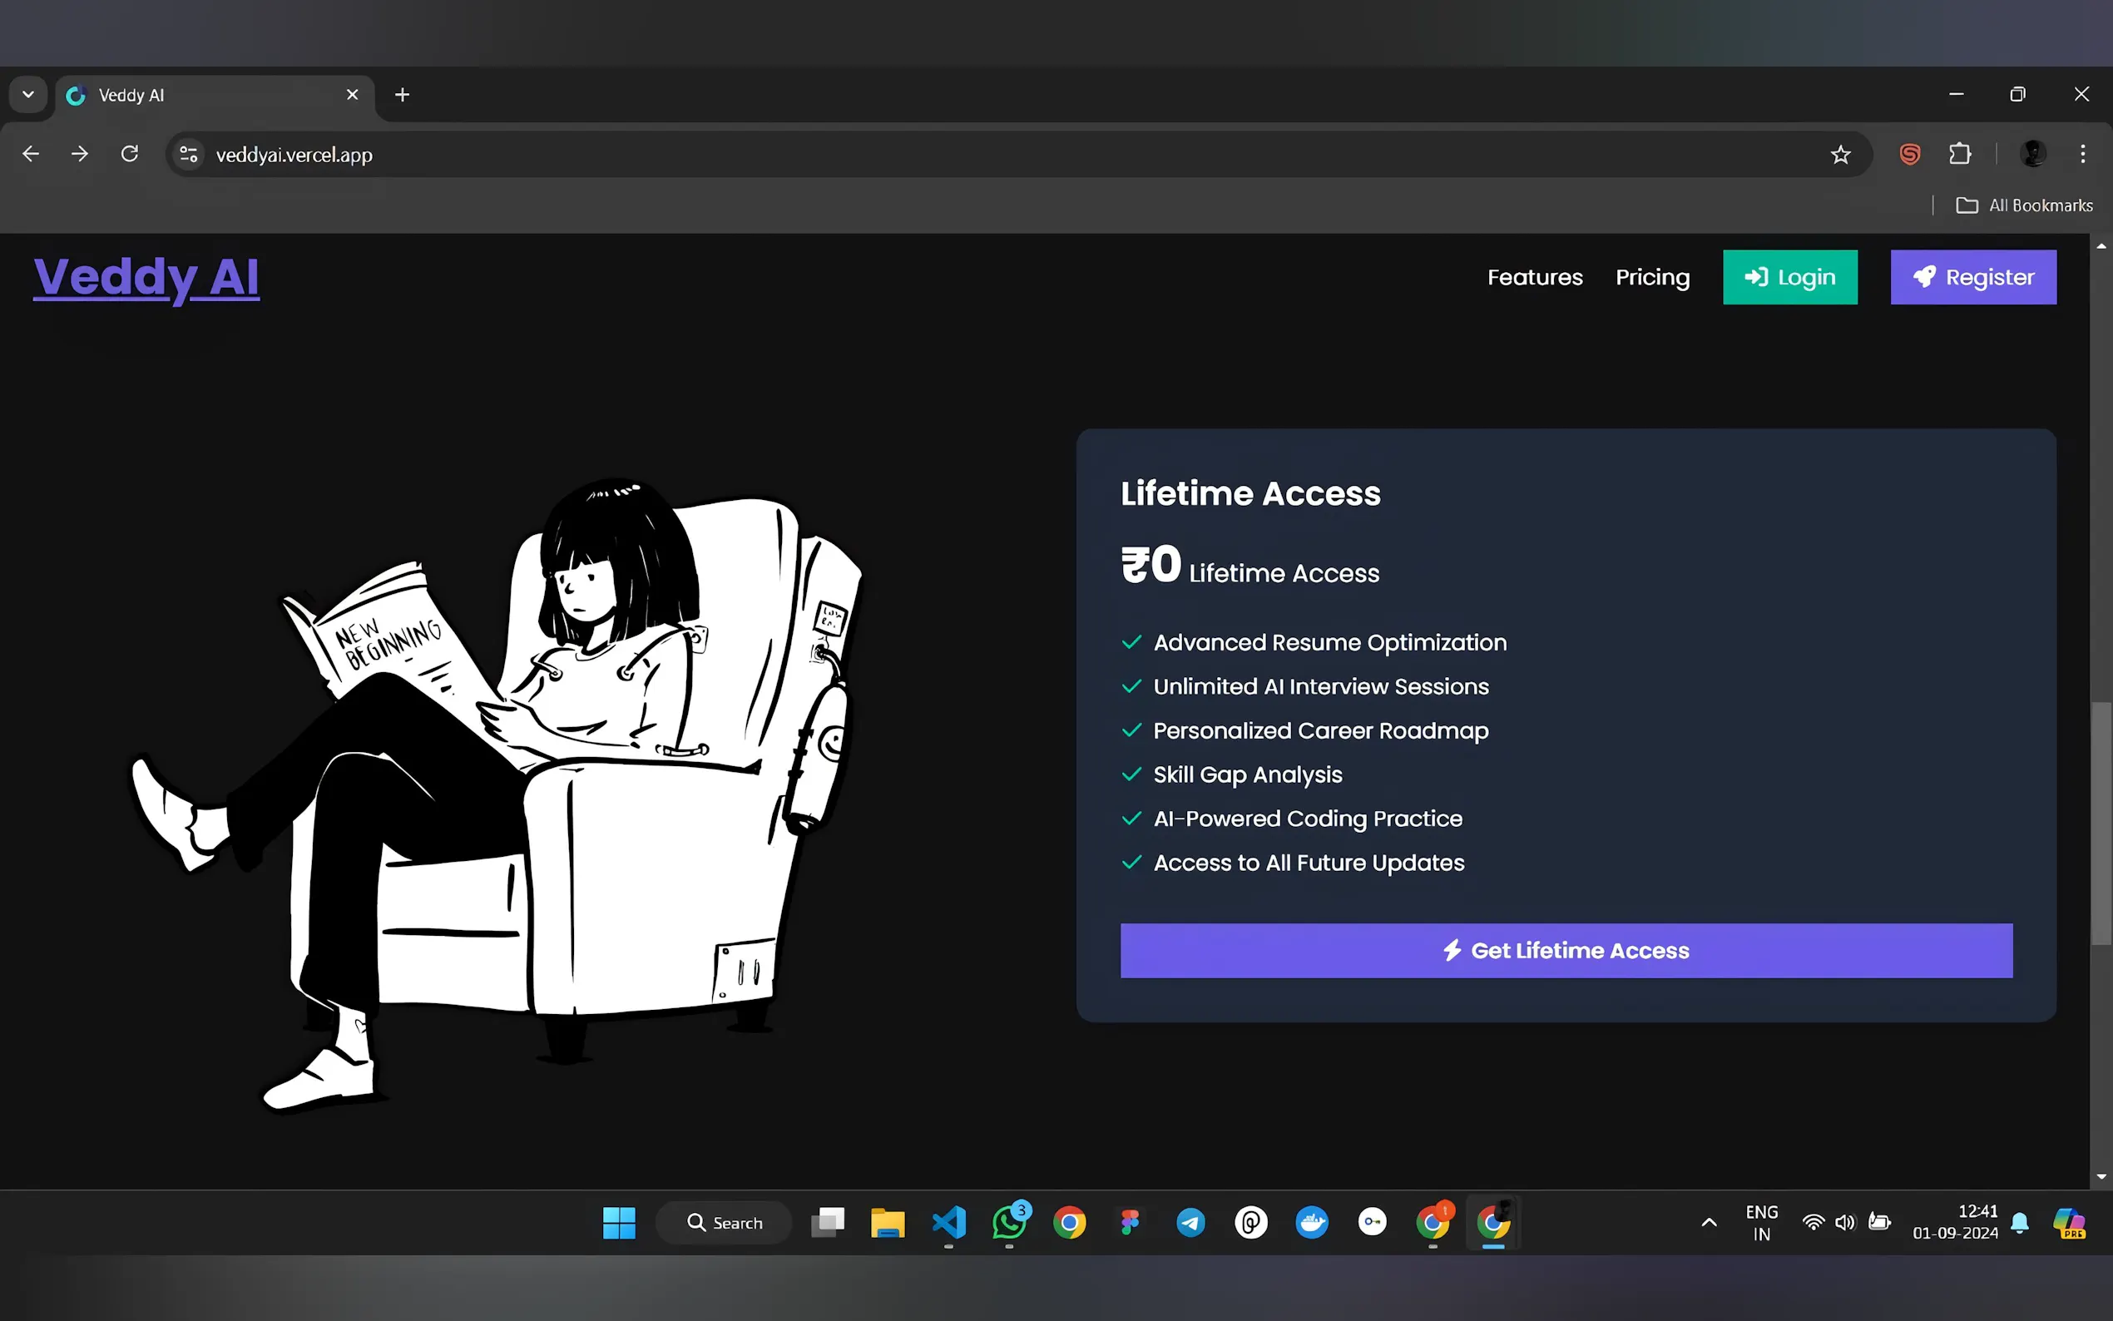View site information icon in address bar

pos(189,155)
